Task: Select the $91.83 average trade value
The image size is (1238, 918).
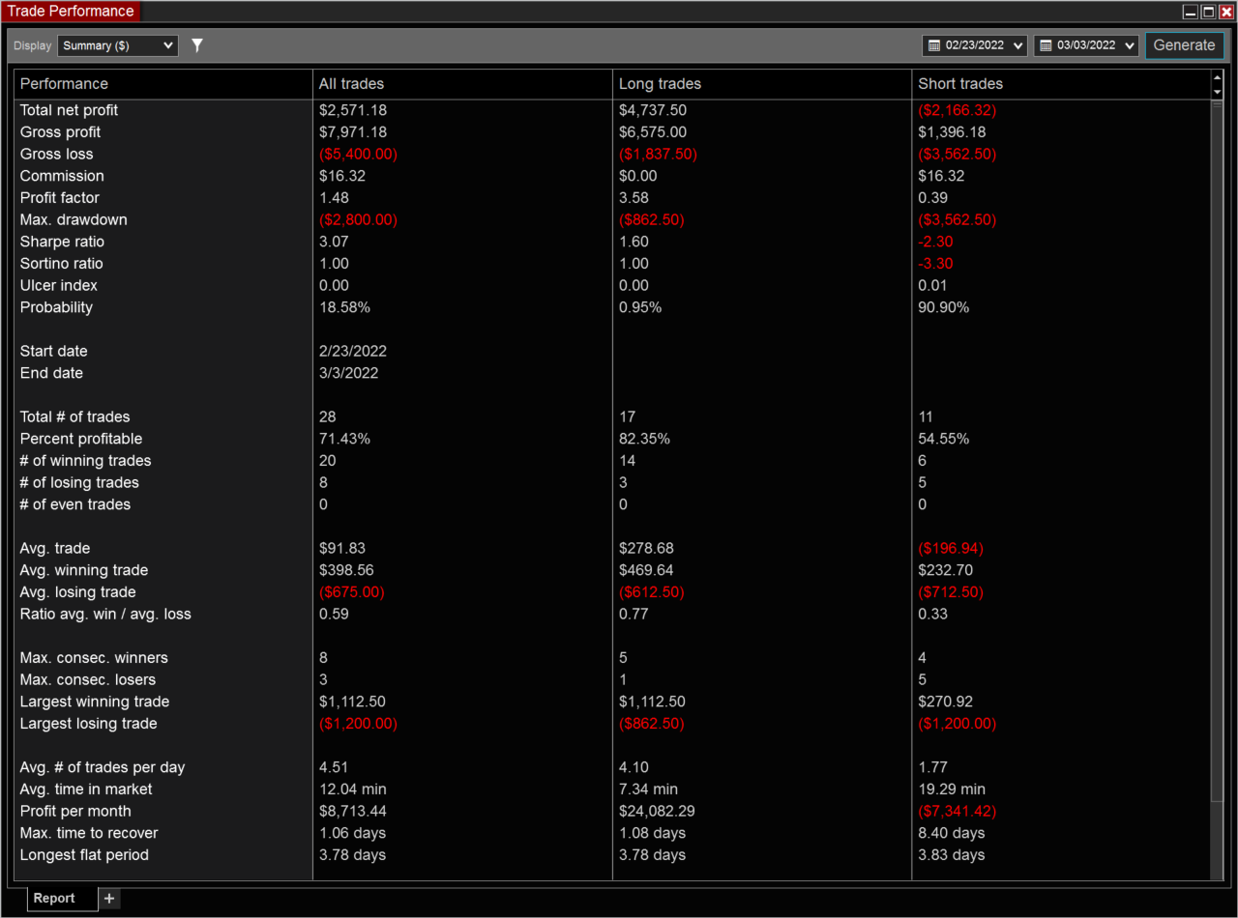Action: [x=342, y=549]
